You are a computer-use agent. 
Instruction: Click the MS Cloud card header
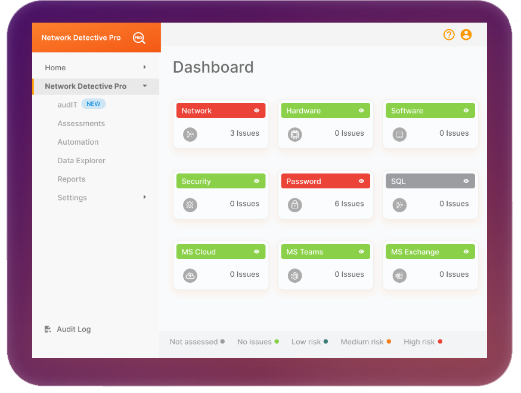click(x=221, y=252)
